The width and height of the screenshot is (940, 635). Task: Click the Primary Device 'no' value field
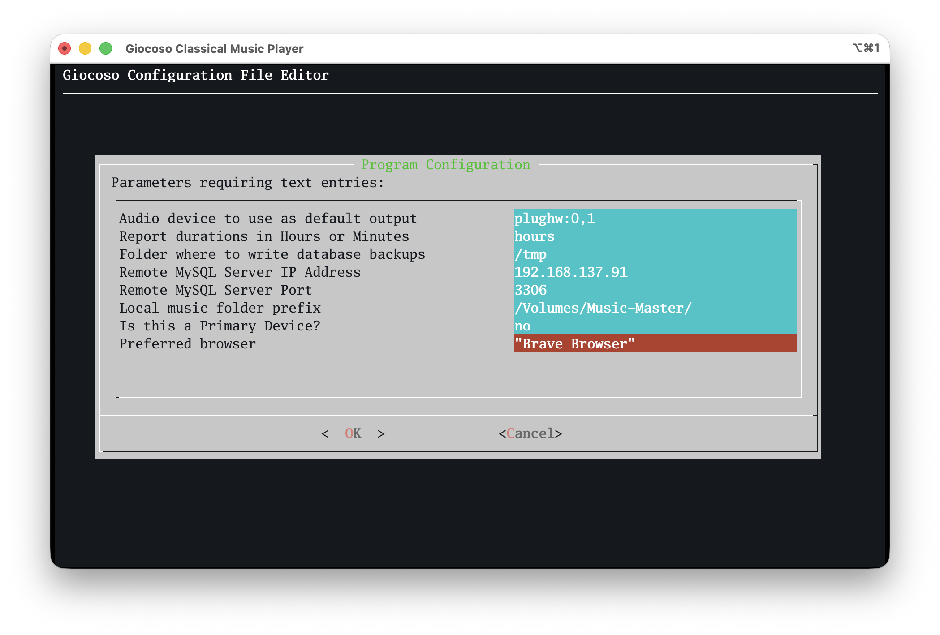pos(655,326)
